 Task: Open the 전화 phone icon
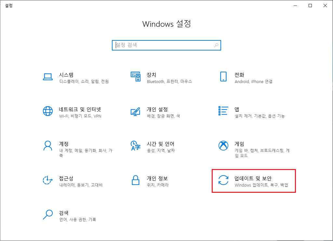[x=223, y=77]
